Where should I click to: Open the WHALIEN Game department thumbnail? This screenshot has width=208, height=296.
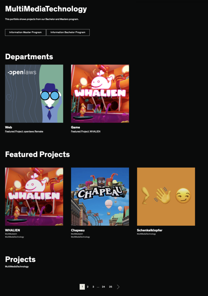click(100, 94)
